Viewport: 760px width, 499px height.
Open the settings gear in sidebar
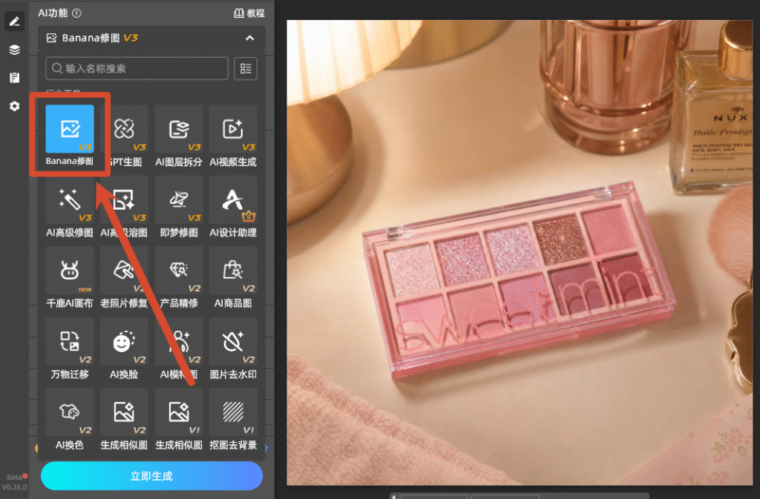click(x=15, y=106)
